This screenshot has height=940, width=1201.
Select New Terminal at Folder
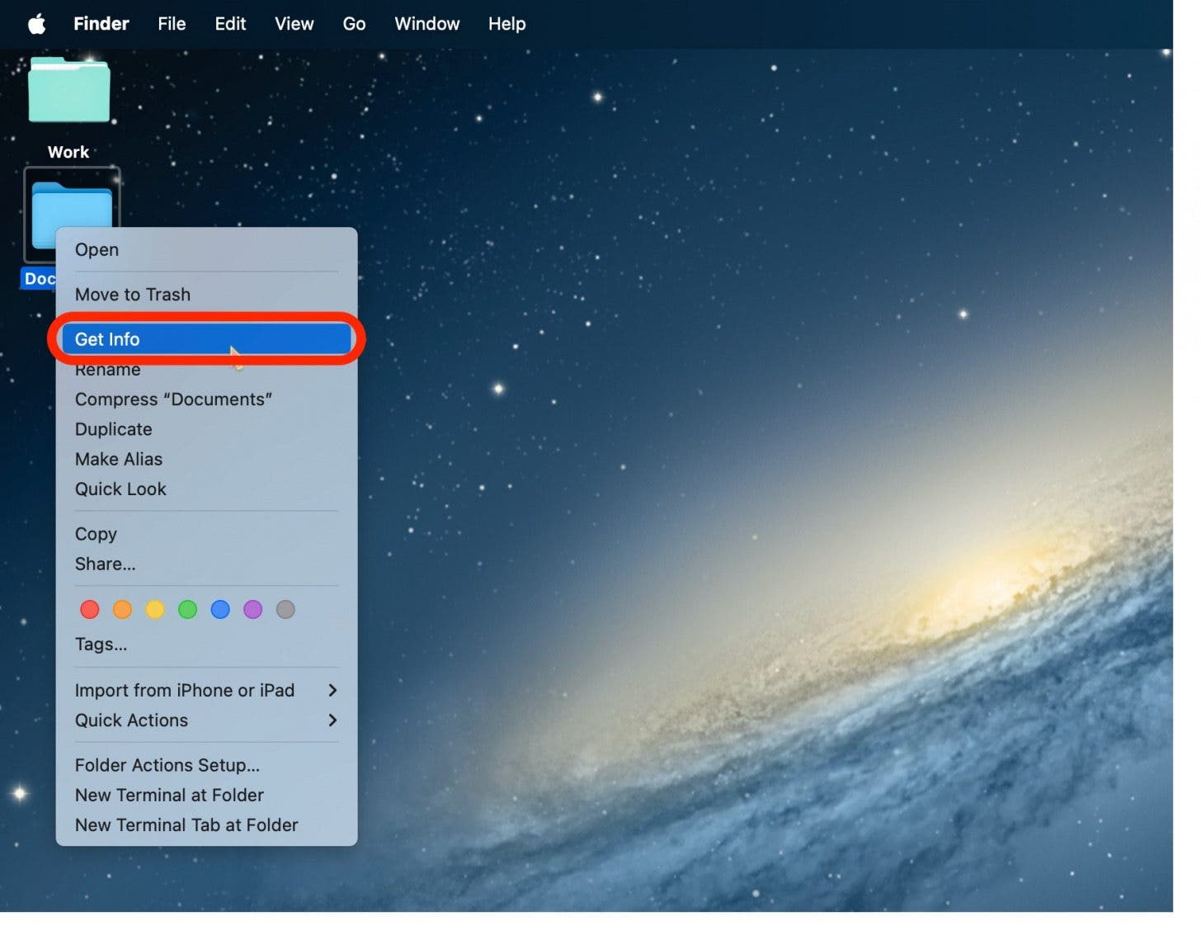(169, 795)
